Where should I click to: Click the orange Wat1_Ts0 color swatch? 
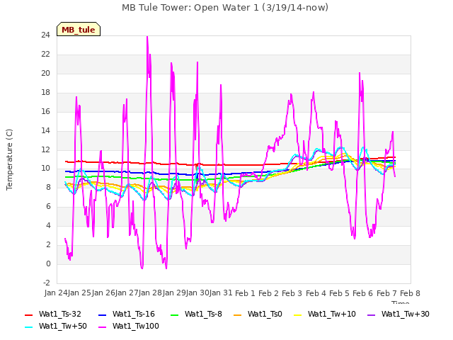coord(238,314)
